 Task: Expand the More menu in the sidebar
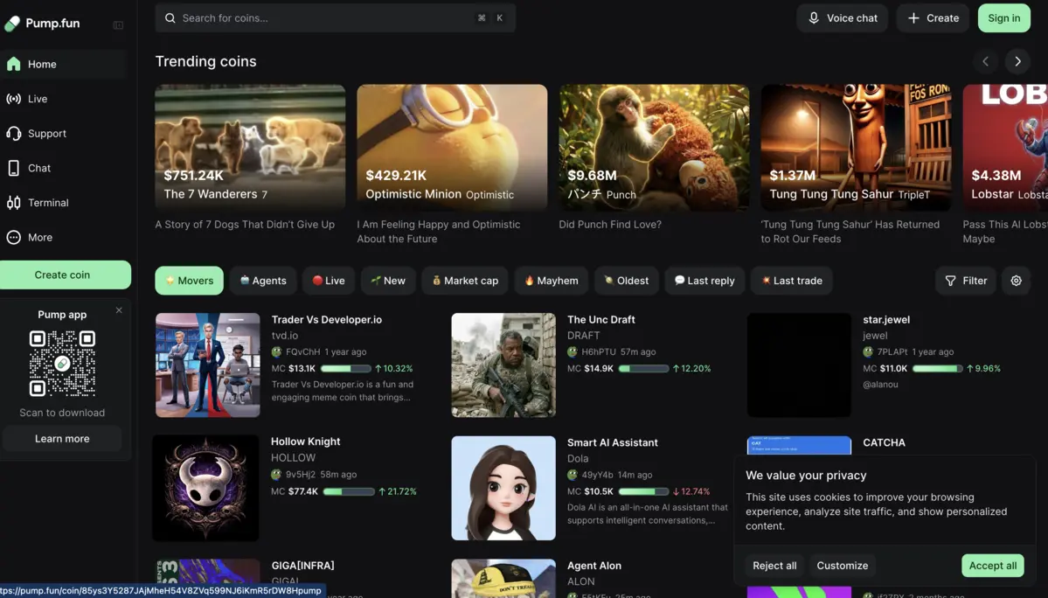click(39, 237)
